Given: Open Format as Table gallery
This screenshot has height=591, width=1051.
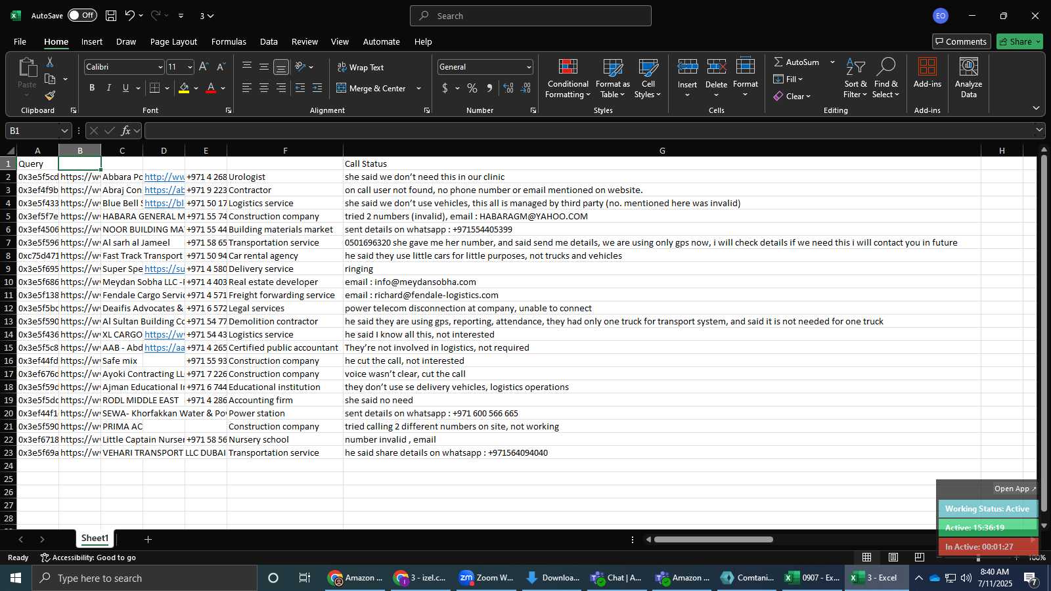Looking at the screenshot, I should 613,79.
